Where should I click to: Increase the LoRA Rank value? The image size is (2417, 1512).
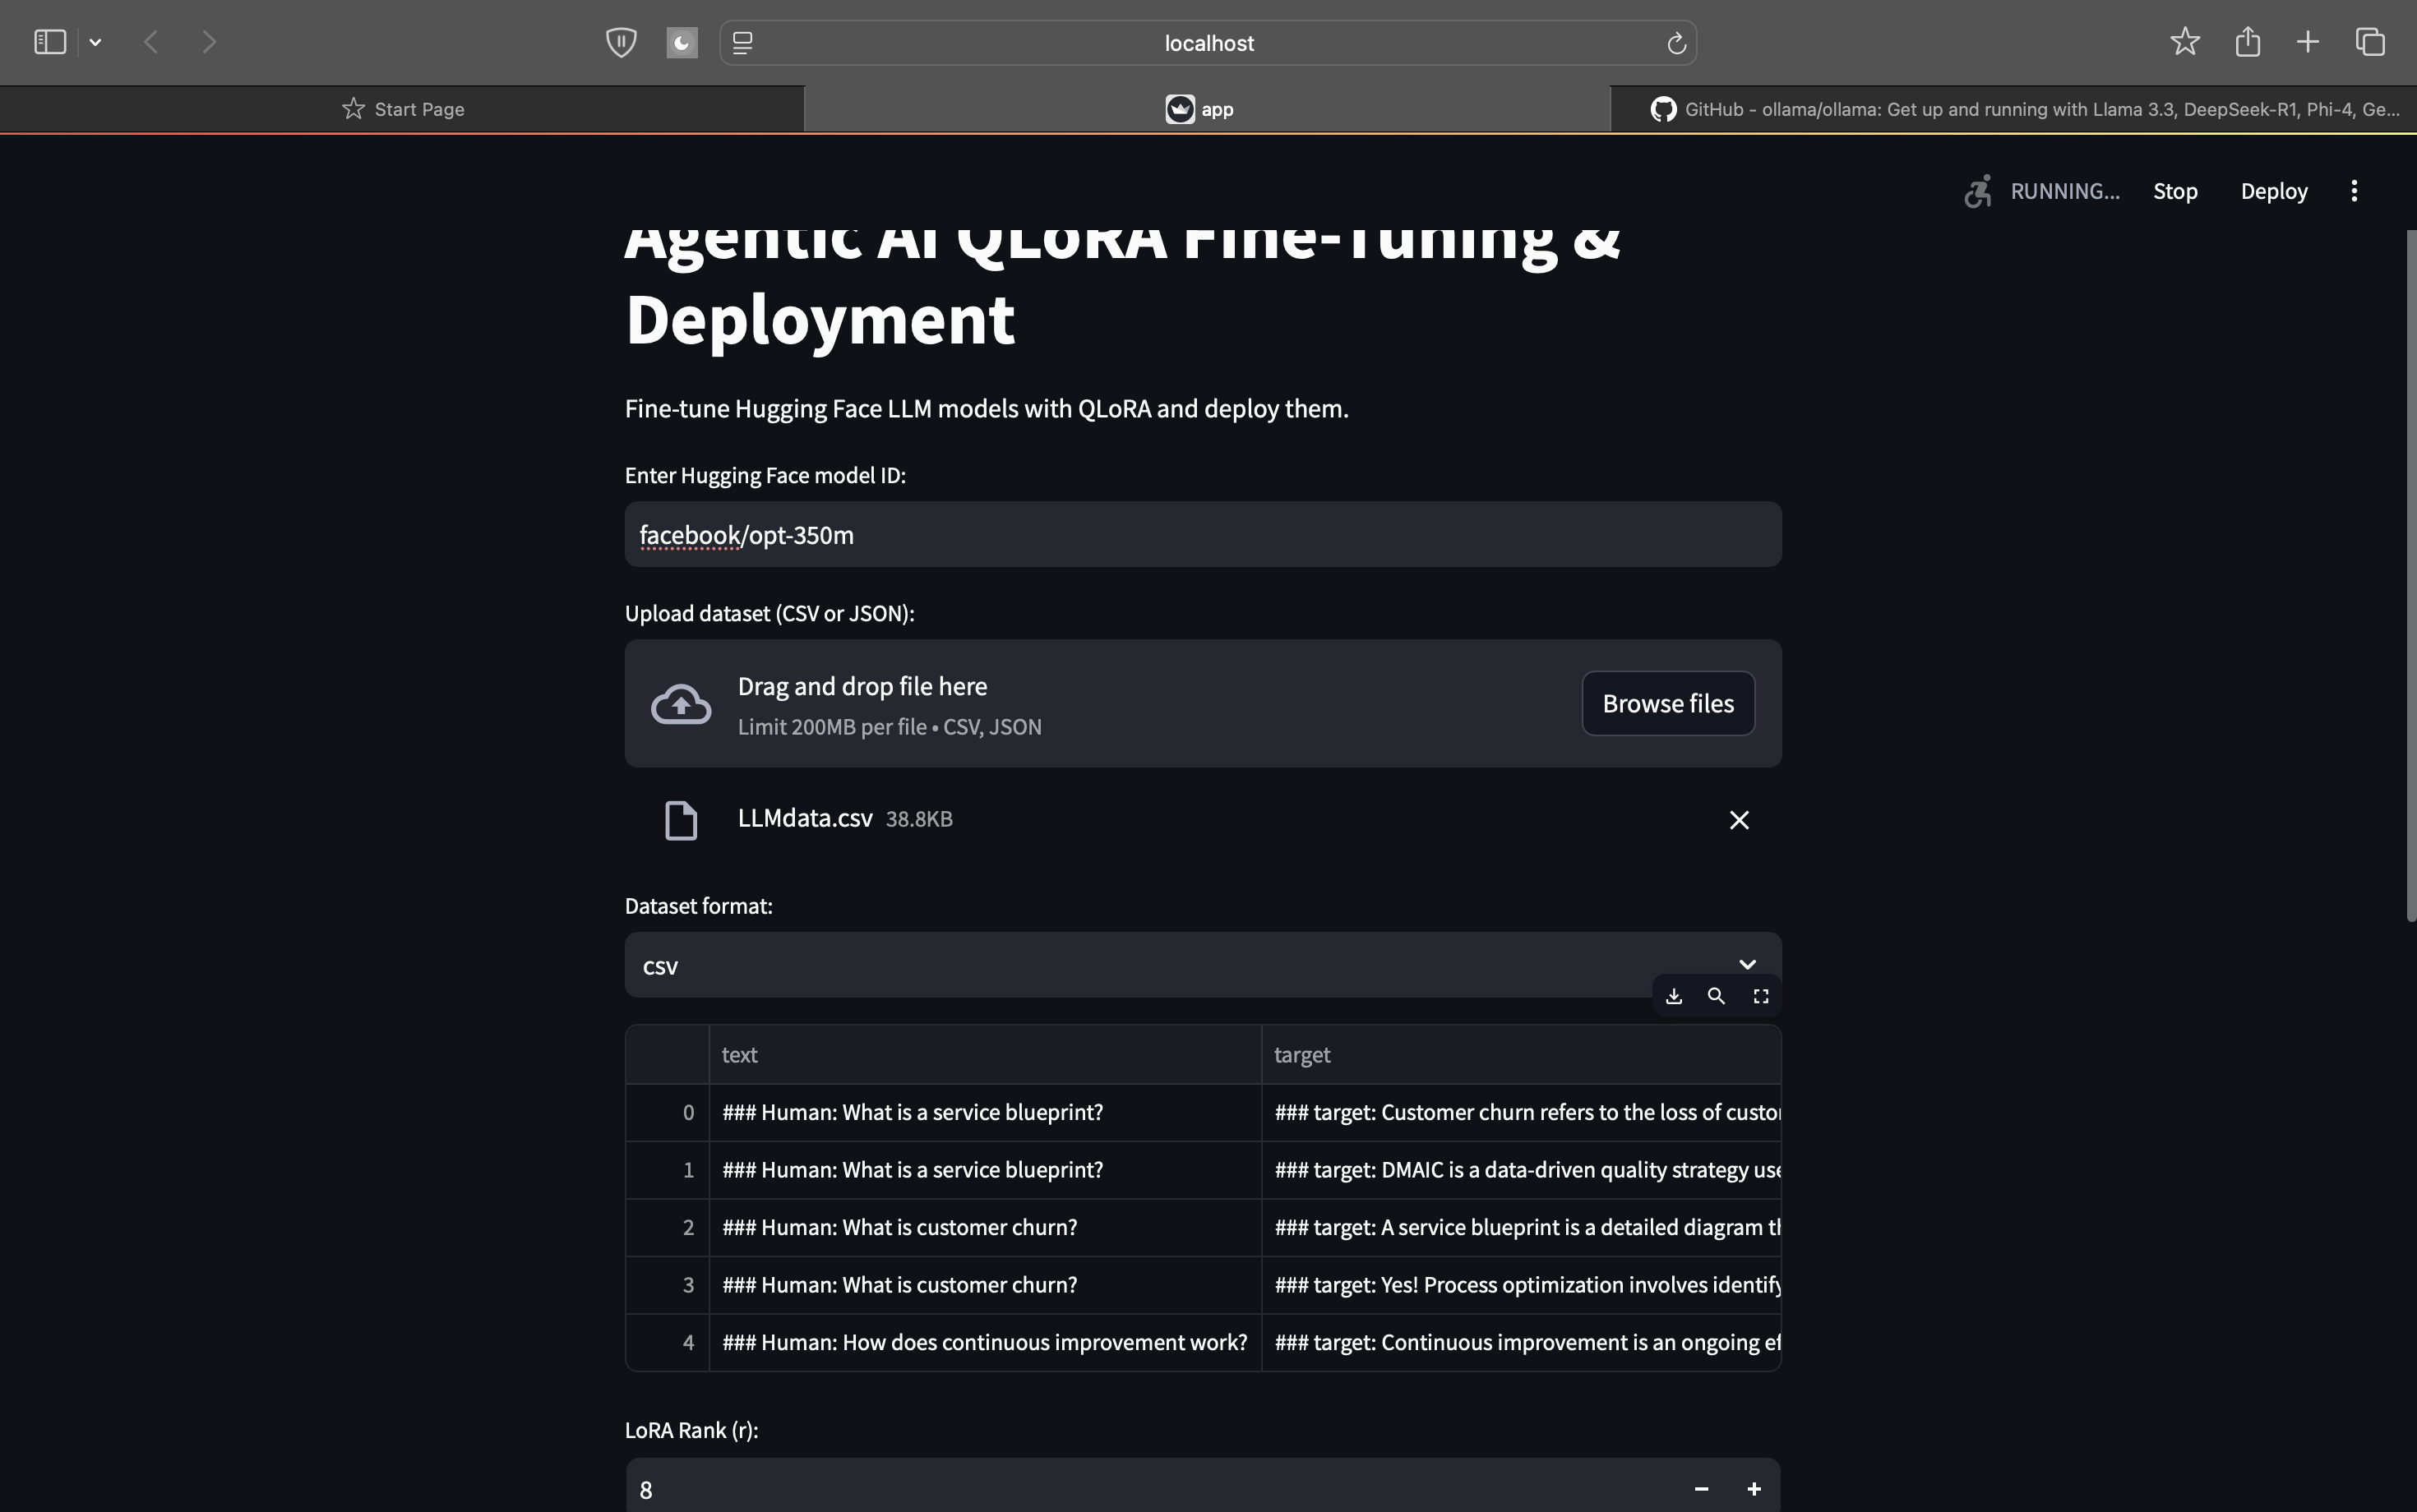point(1754,1489)
